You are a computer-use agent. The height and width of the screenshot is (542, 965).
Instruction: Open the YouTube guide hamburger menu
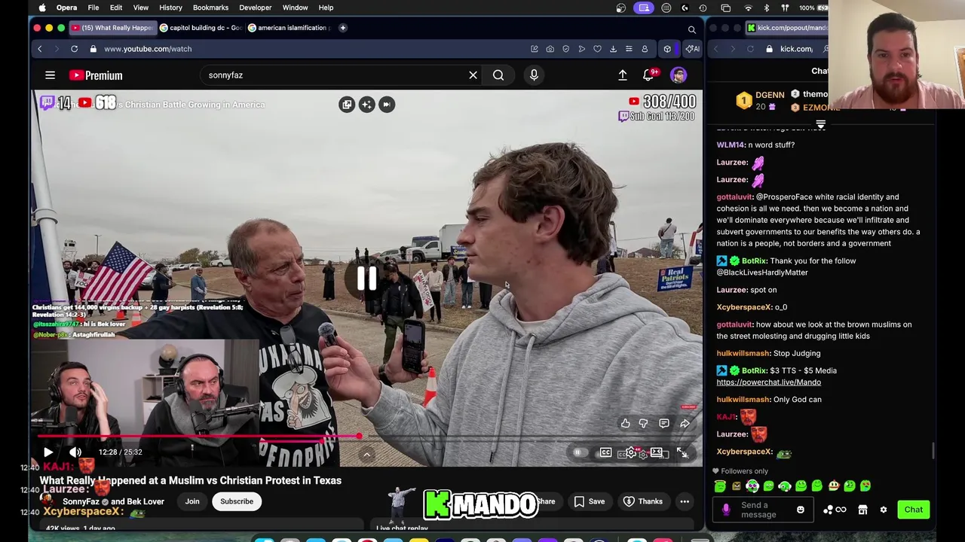(x=50, y=75)
